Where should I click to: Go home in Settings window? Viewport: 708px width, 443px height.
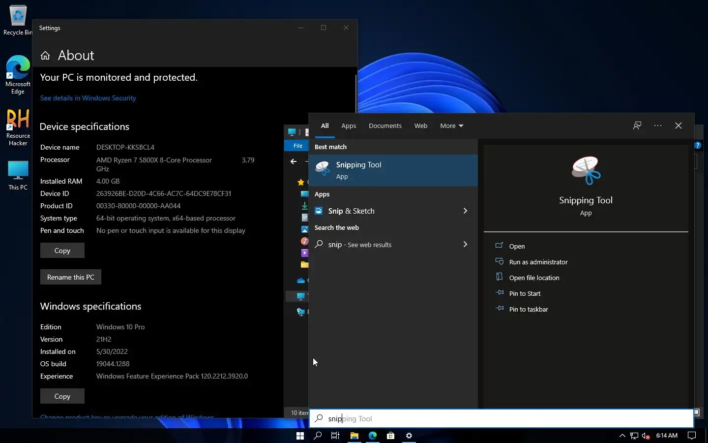click(45, 56)
